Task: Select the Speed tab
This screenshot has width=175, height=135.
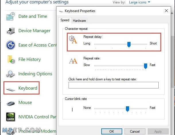Action: [65, 20]
